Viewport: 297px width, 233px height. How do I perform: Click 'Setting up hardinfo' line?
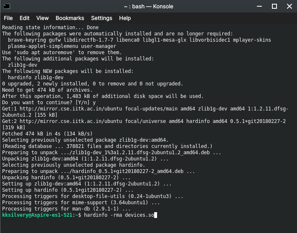click(68, 190)
